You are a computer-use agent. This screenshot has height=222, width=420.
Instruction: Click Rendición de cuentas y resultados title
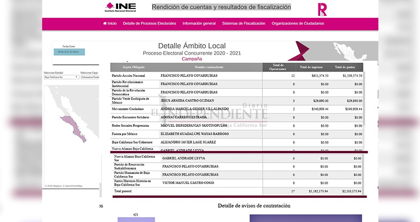tap(221, 7)
